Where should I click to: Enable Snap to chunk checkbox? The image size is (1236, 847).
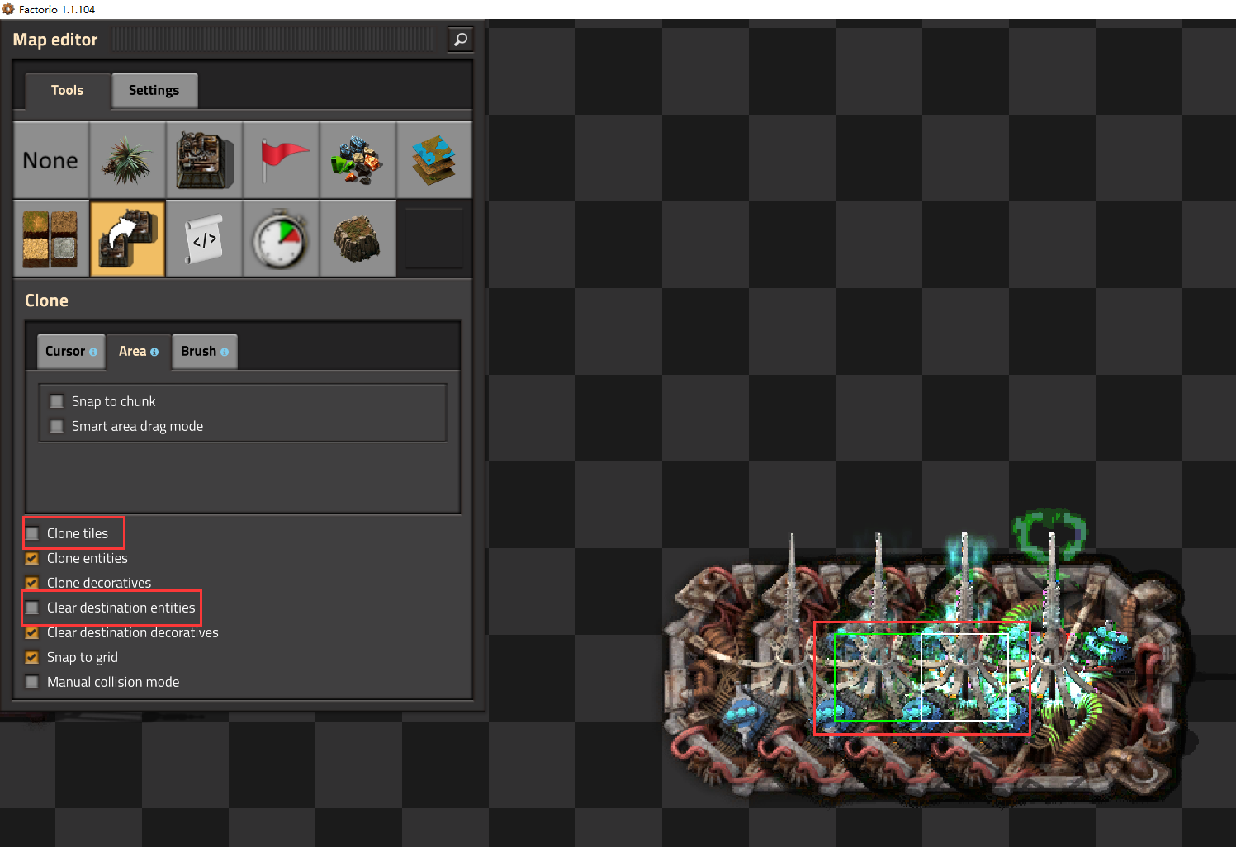57,401
